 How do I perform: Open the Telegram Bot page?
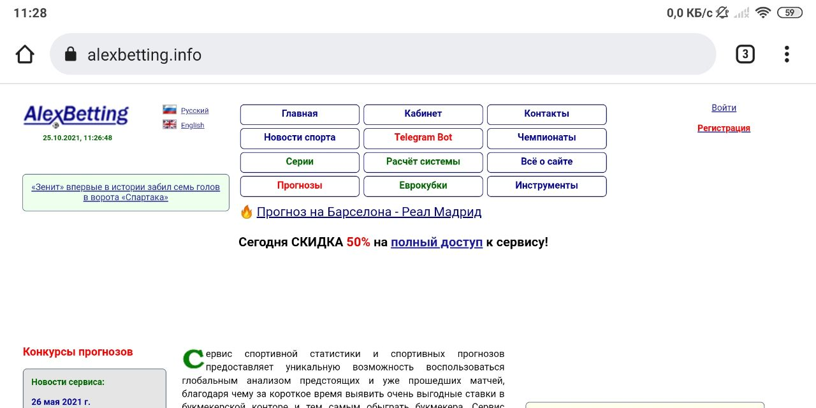tap(423, 138)
